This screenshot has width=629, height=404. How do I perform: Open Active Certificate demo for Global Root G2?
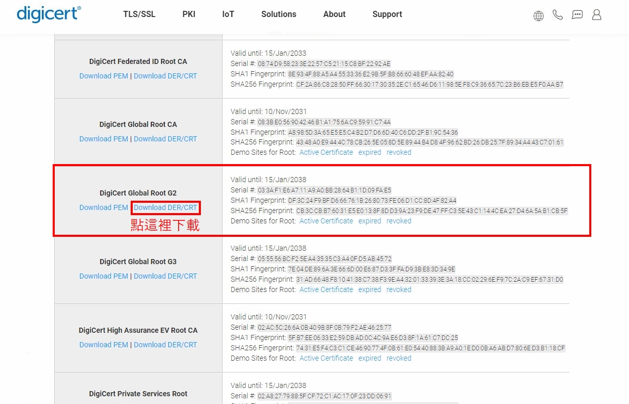[x=326, y=221]
